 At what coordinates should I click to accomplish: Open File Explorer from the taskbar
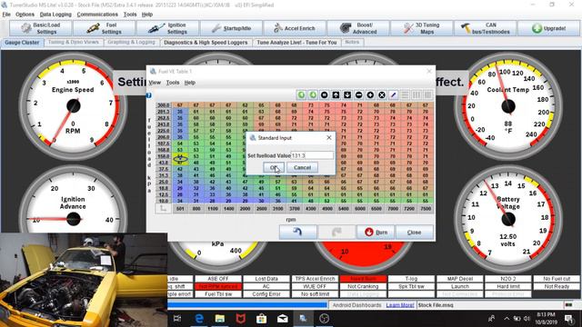(x=220, y=319)
